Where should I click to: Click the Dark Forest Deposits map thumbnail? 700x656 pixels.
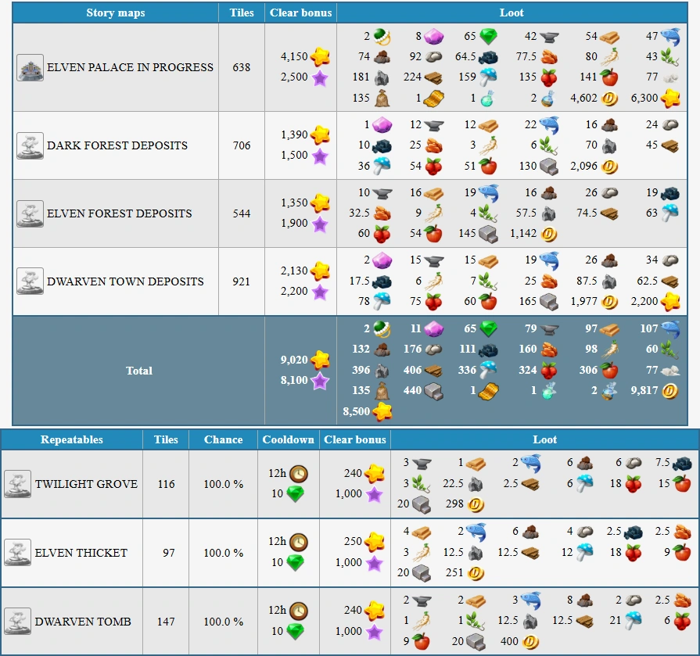click(30, 145)
